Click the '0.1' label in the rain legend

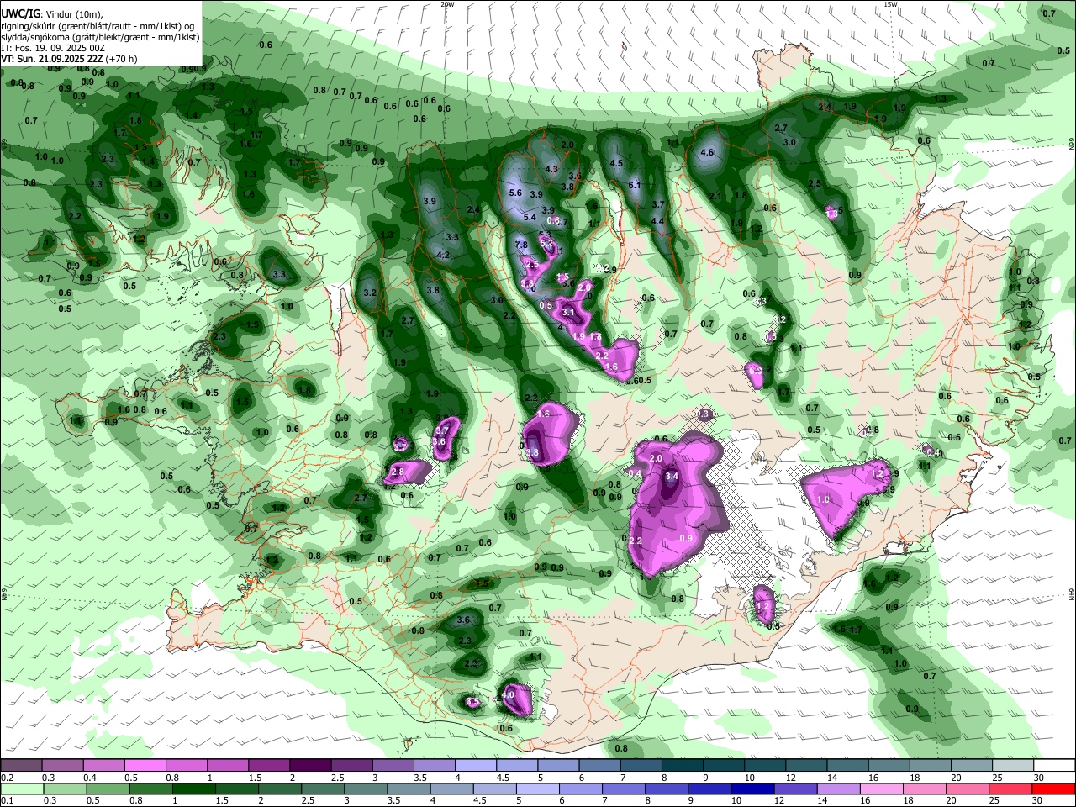point(6,800)
